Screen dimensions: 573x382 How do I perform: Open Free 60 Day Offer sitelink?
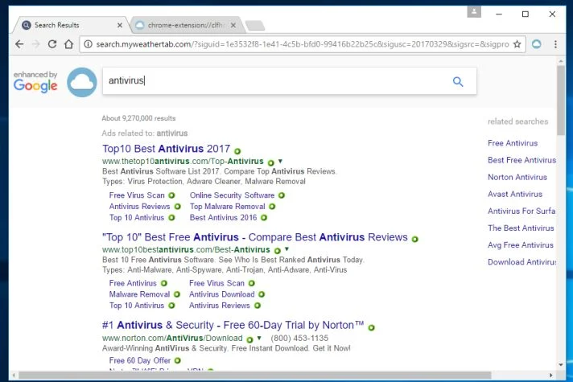[140, 360]
